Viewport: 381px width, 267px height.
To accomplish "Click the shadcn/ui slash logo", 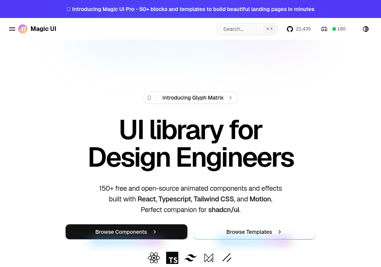I will click(x=227, y=258).
